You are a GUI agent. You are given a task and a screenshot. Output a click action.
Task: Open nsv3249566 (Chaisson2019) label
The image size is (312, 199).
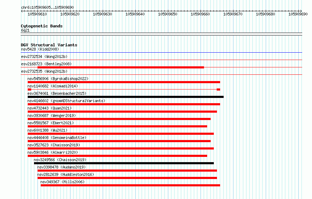tap(60, 160)
